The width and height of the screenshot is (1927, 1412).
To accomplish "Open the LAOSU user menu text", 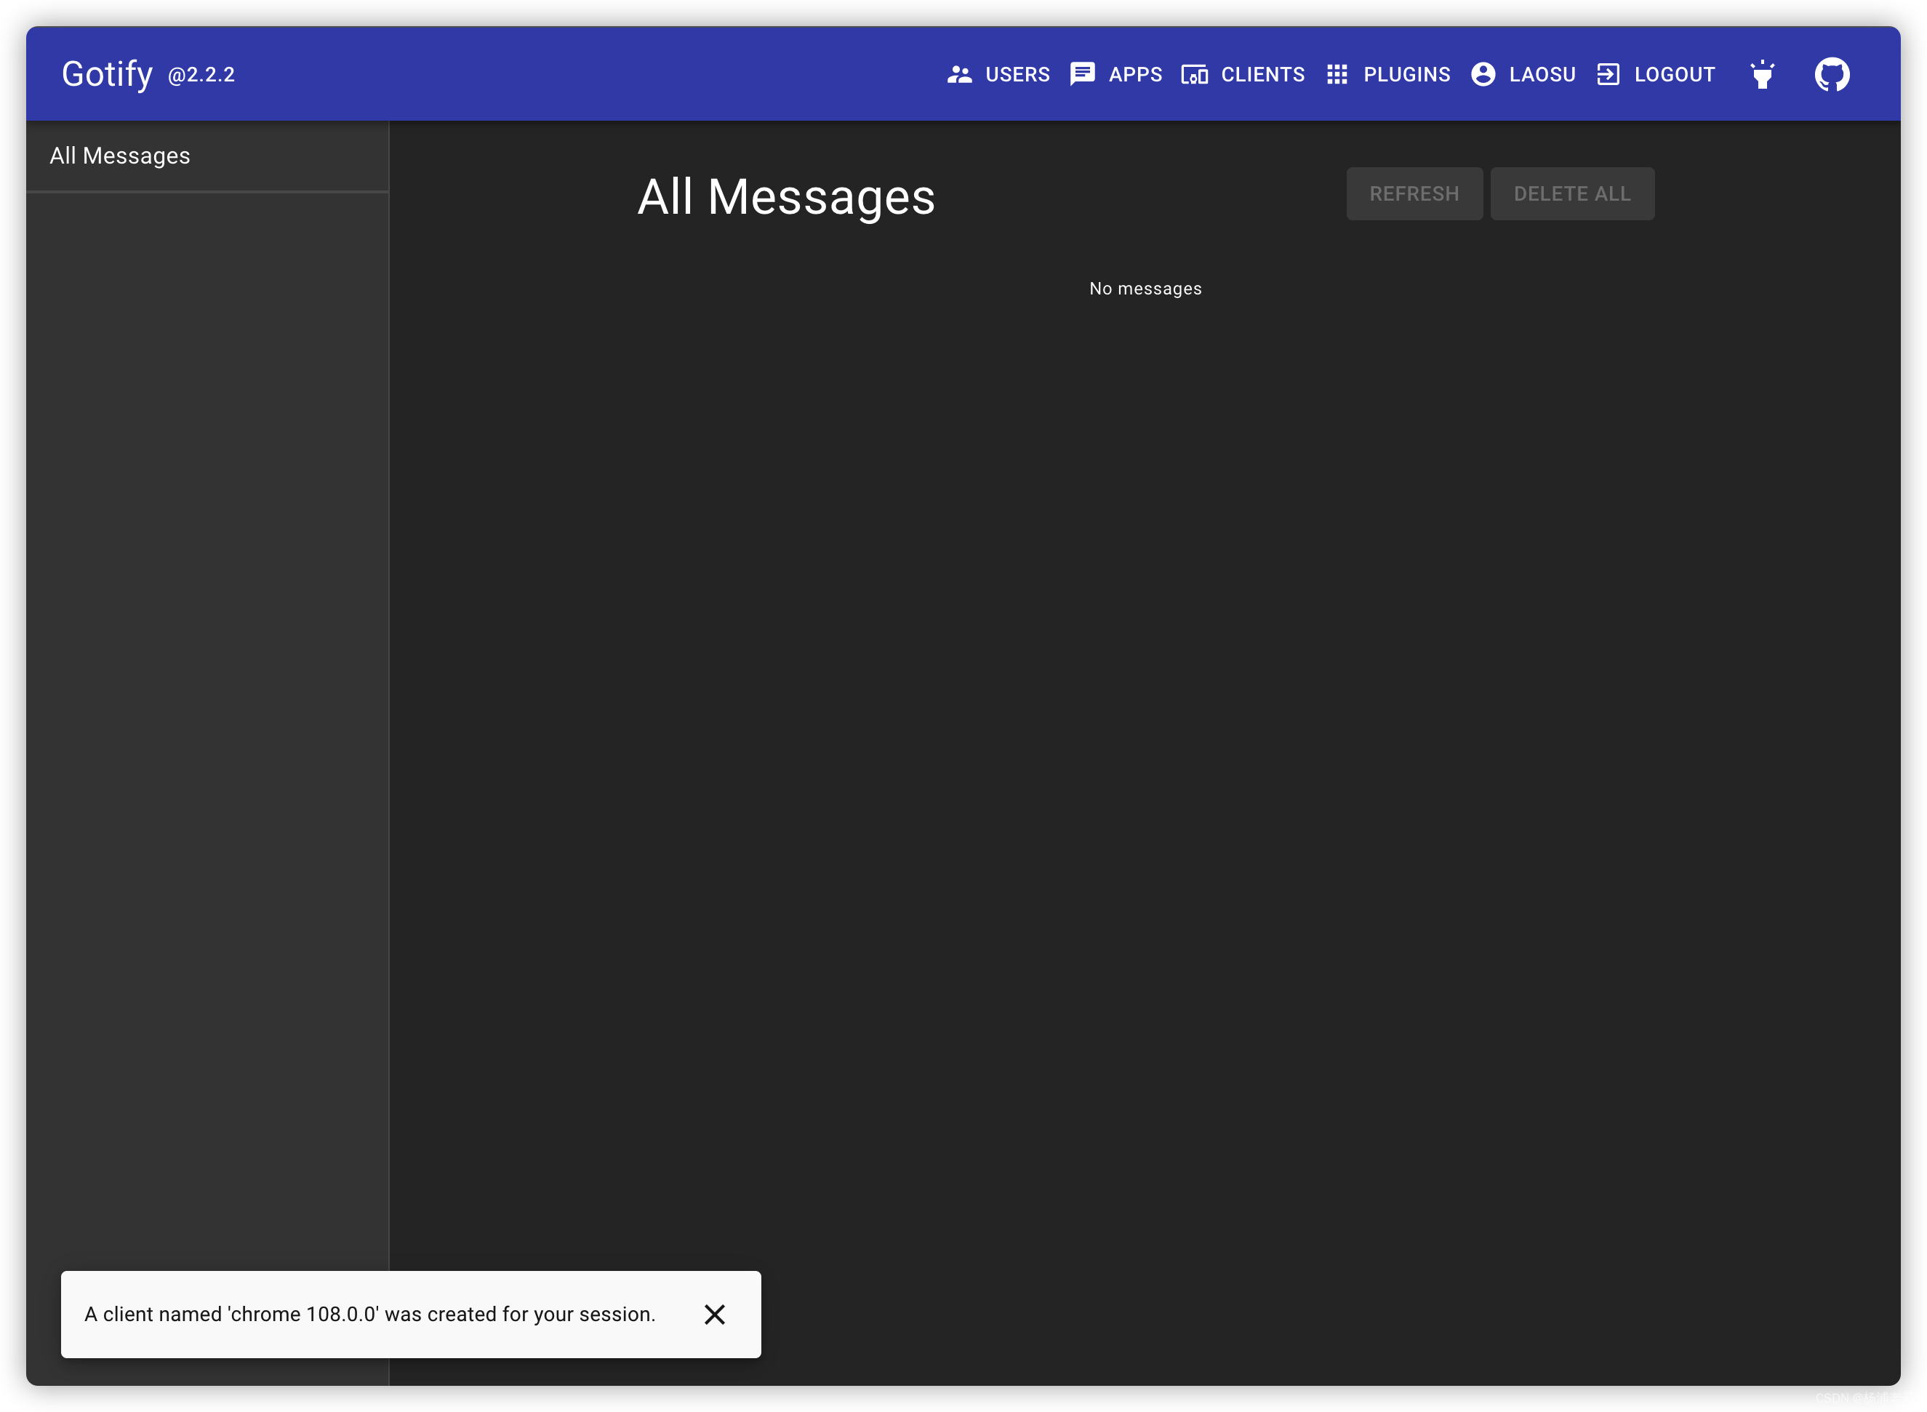I will click(1542, 74).
